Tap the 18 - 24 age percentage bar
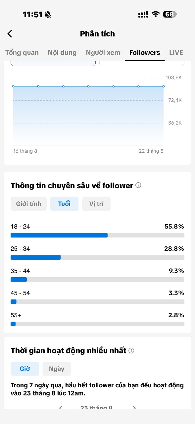195x424 pixels. click(x=97, y=235)
